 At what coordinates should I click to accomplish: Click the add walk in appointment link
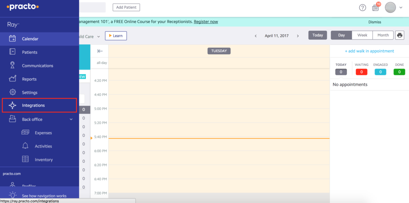coord(369,51)
